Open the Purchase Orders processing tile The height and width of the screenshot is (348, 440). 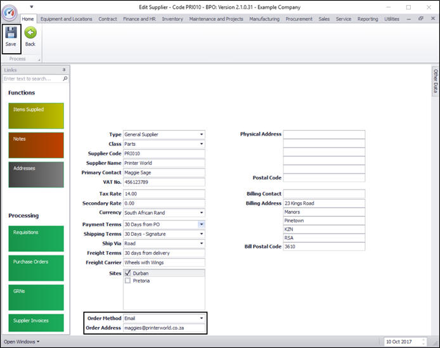tap(36, 267)
